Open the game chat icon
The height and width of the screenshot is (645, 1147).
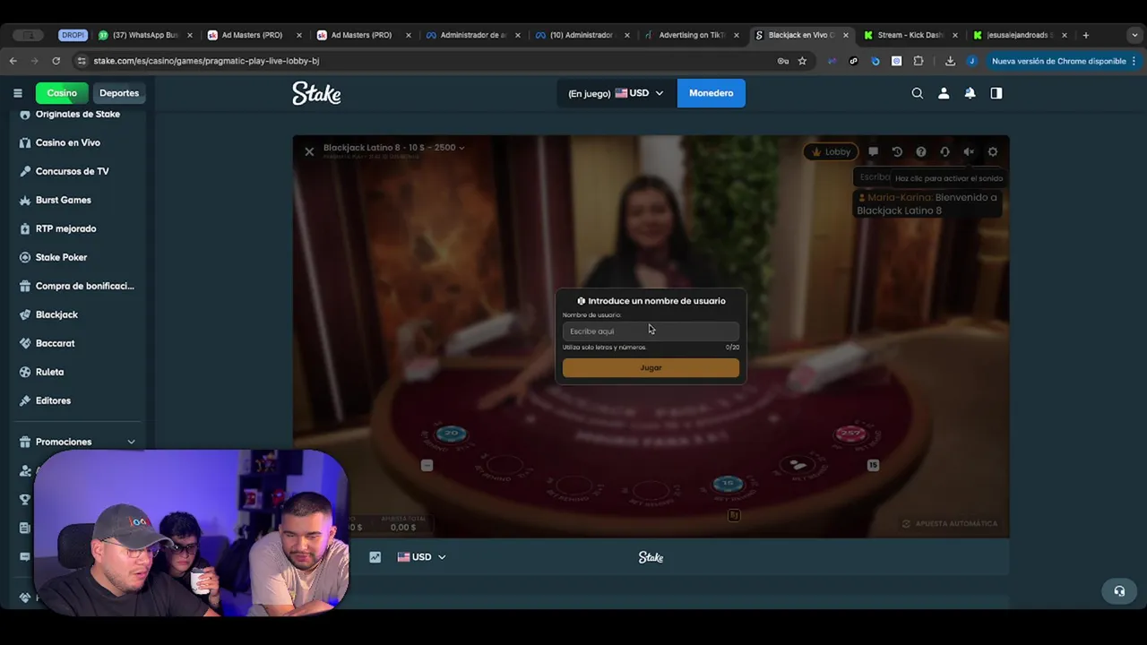tap(873, 151)
